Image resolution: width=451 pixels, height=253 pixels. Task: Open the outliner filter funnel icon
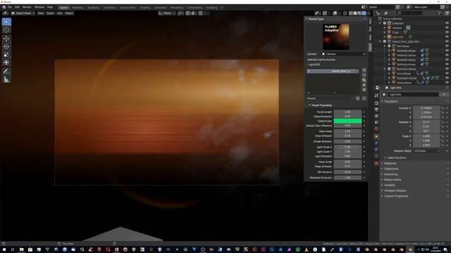[440, 13]
